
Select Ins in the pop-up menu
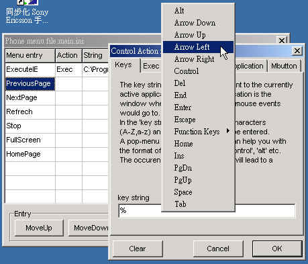tap(198, 156)
